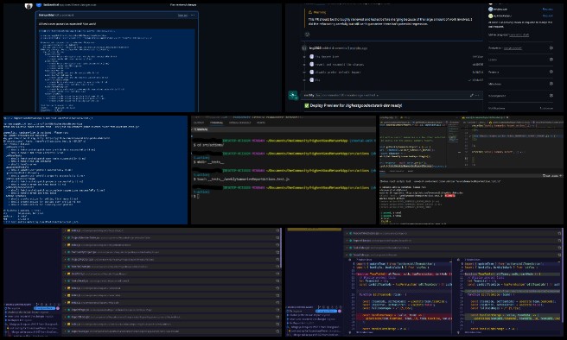Open commit 'fix import lint' on GitHub page

pos(327,57)
